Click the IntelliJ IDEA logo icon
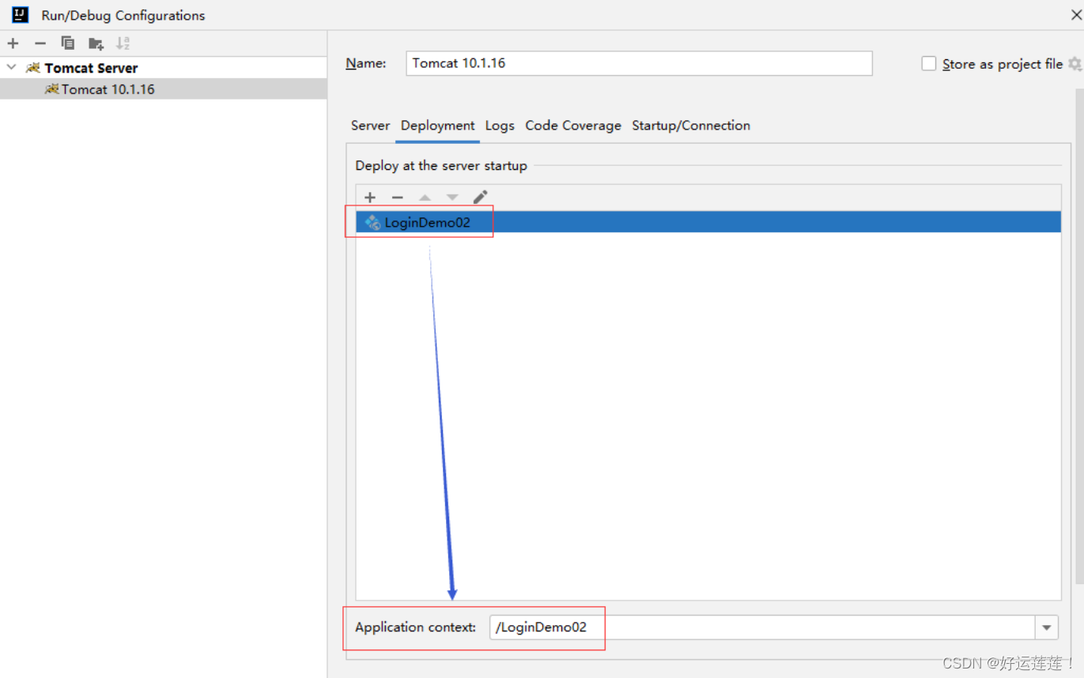 [21, 14]
